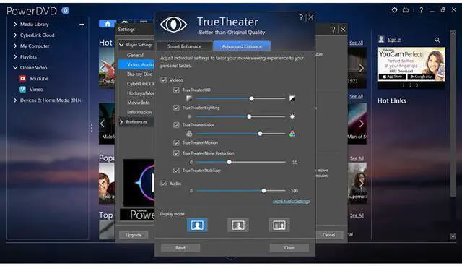Click the plus icon beside Media Library
Viewport: 462px width, 266px height.
click(x=82, y=24)
